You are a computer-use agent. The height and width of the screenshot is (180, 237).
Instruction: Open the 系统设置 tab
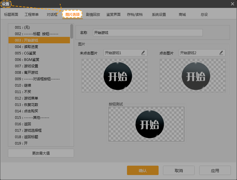coord(159,14)
